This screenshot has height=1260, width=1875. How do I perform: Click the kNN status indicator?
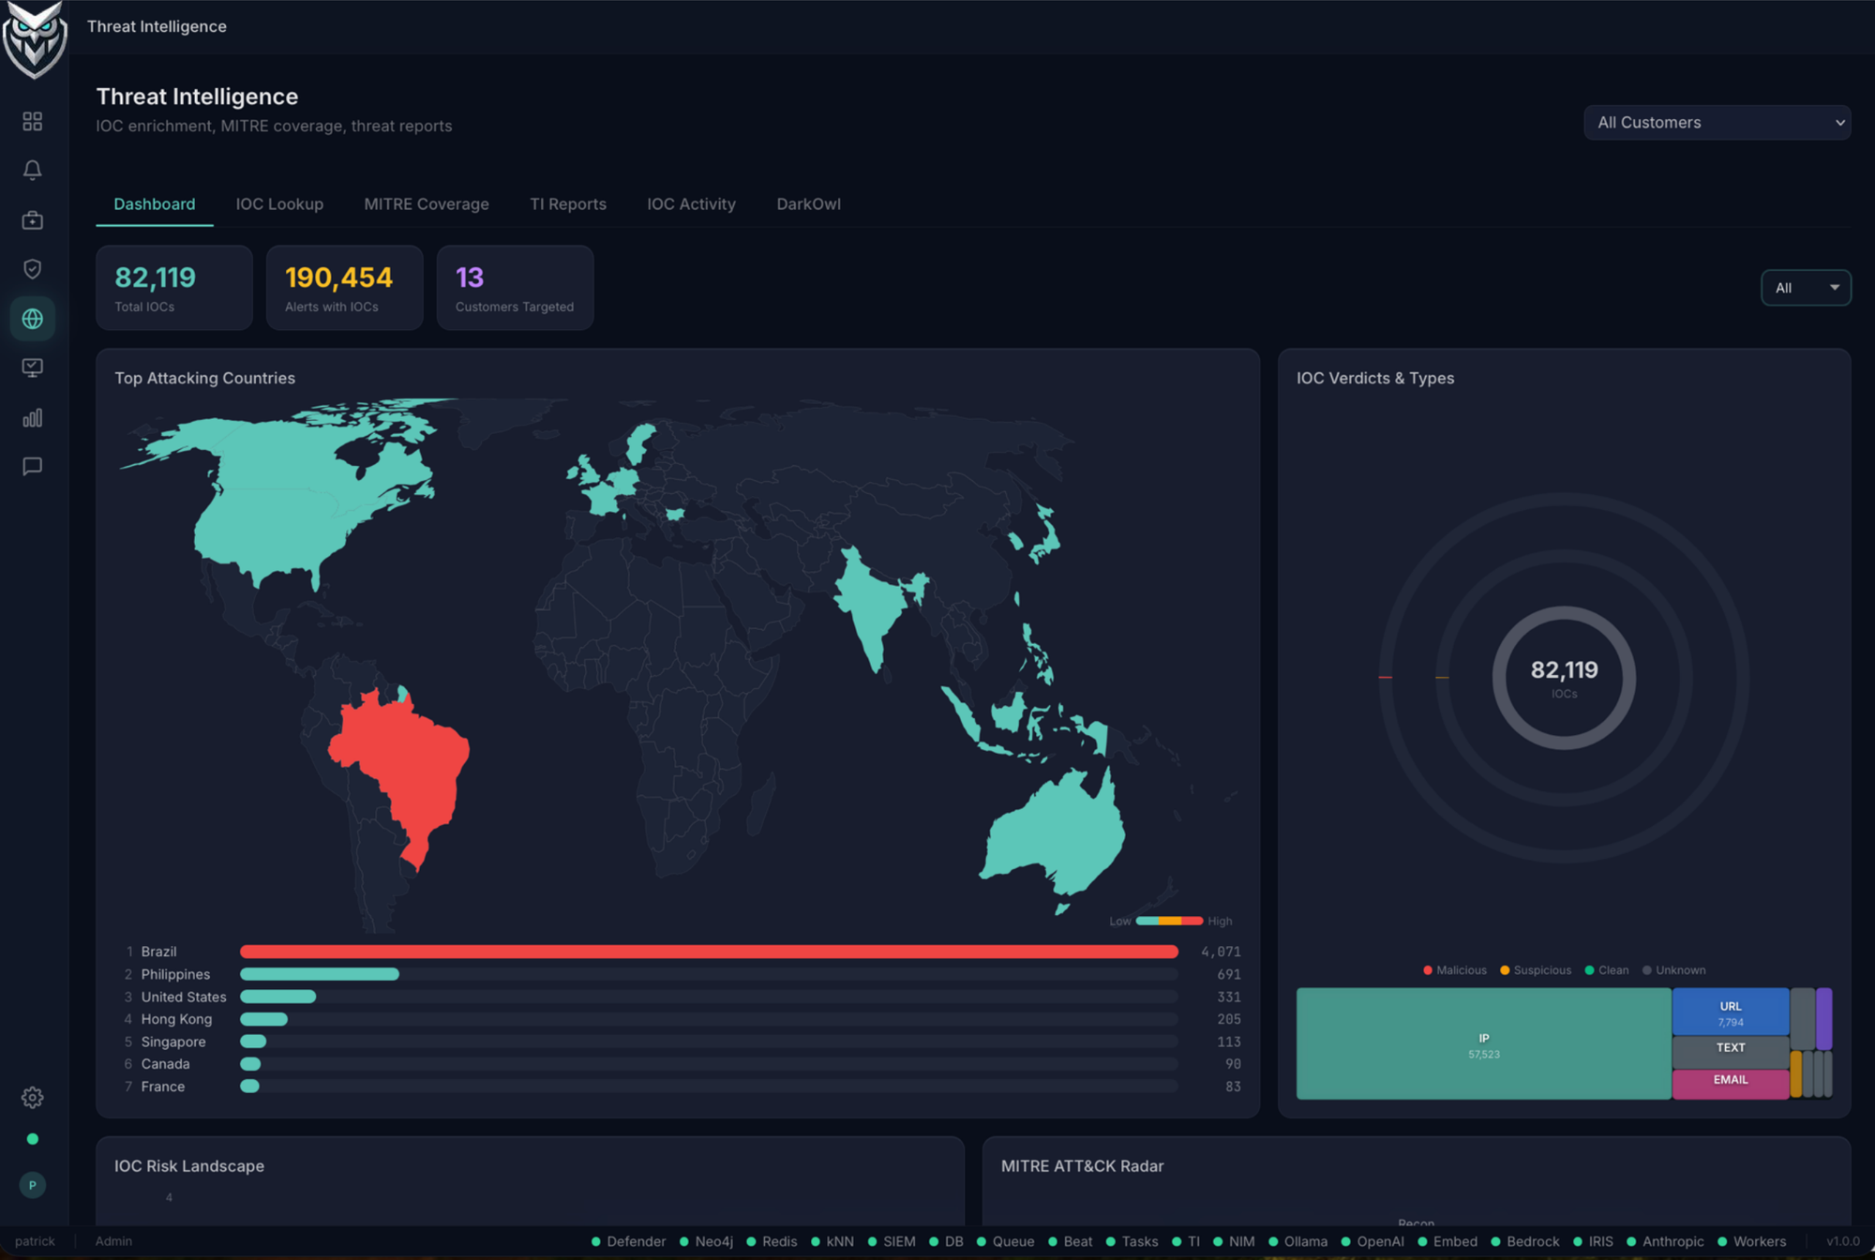[x=832, y=1241]
